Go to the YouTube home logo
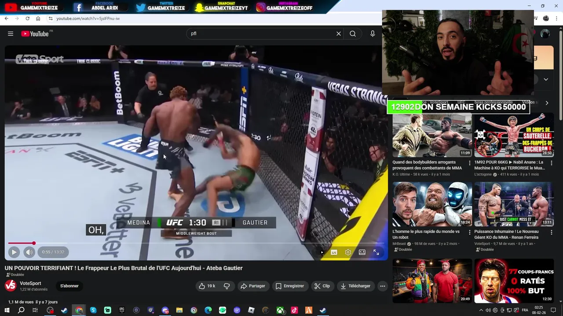 [35, 34]
